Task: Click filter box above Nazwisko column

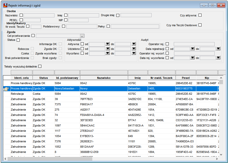Action: coord(104,72)
